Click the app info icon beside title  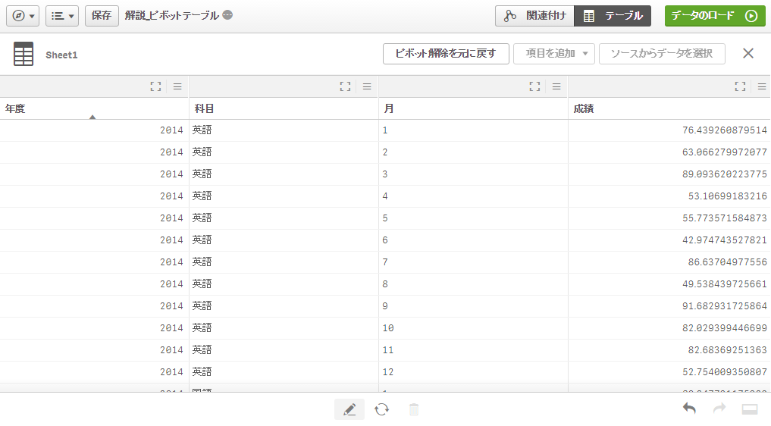(227, 15)
